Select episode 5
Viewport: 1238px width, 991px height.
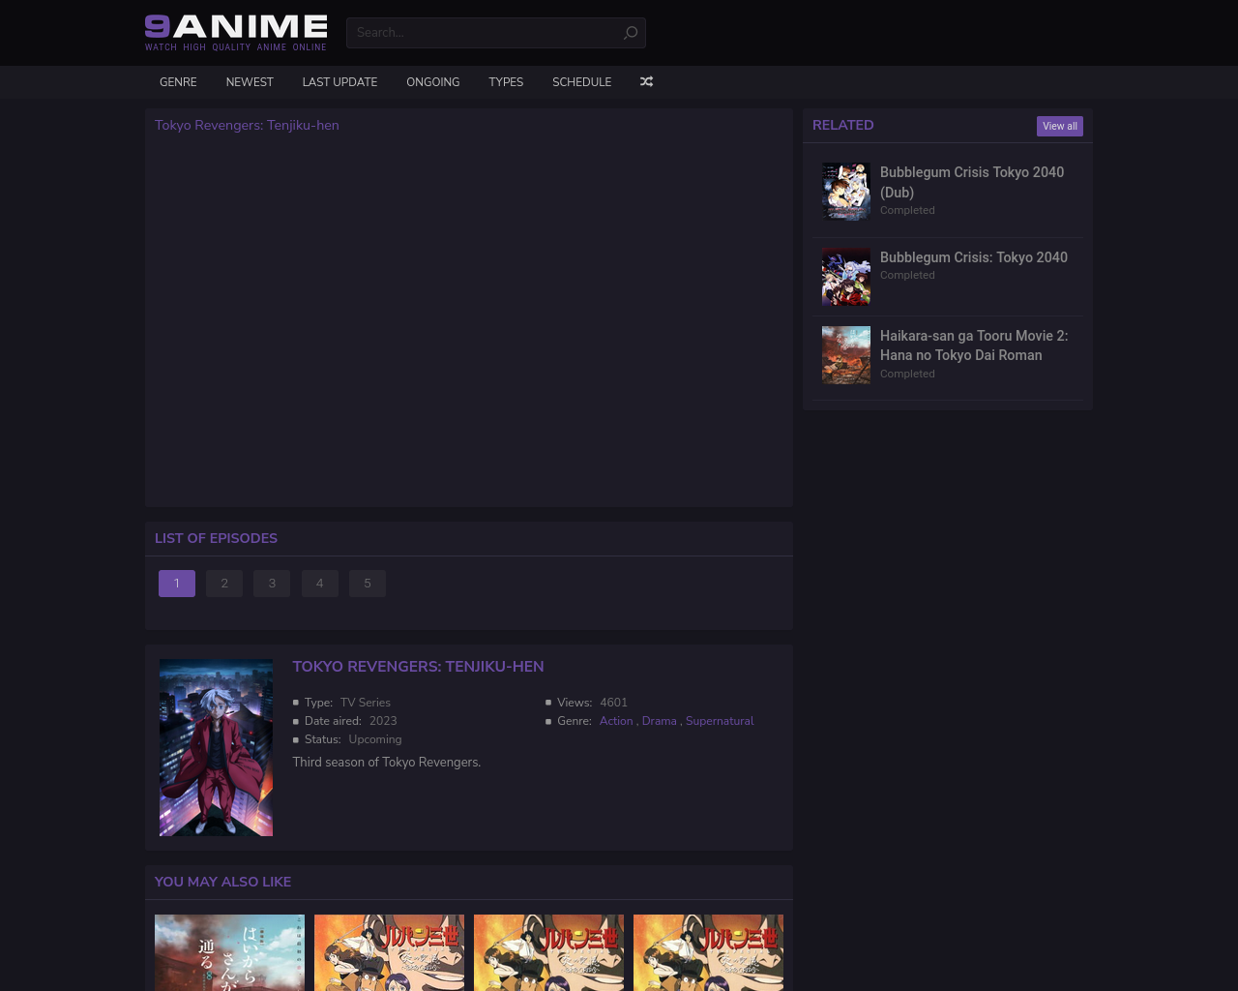tap(368, 584)
